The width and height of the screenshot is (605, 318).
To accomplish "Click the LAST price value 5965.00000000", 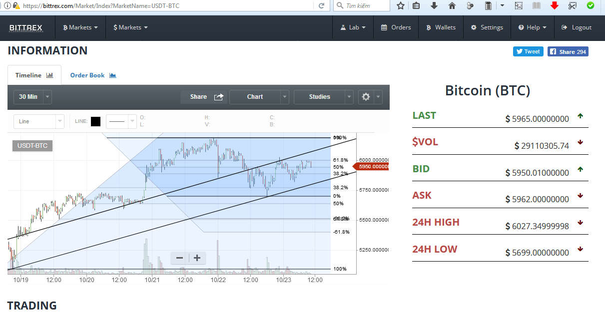I will point(537,119).
